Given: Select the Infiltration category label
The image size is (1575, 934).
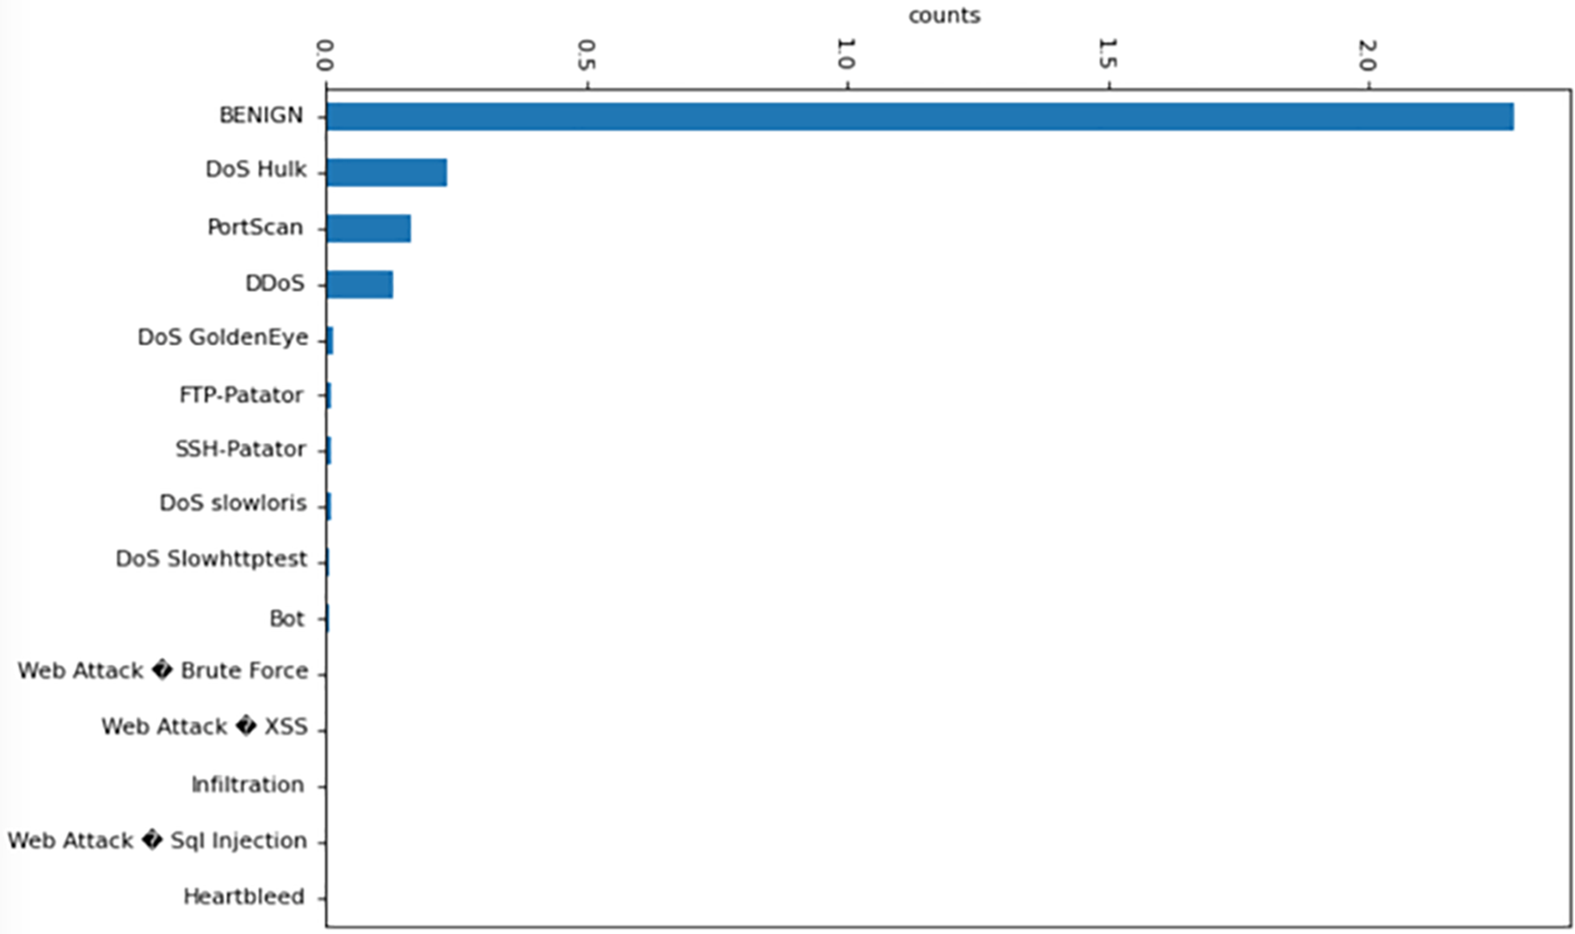Looking at the screenshot, I should click(247, 785).
